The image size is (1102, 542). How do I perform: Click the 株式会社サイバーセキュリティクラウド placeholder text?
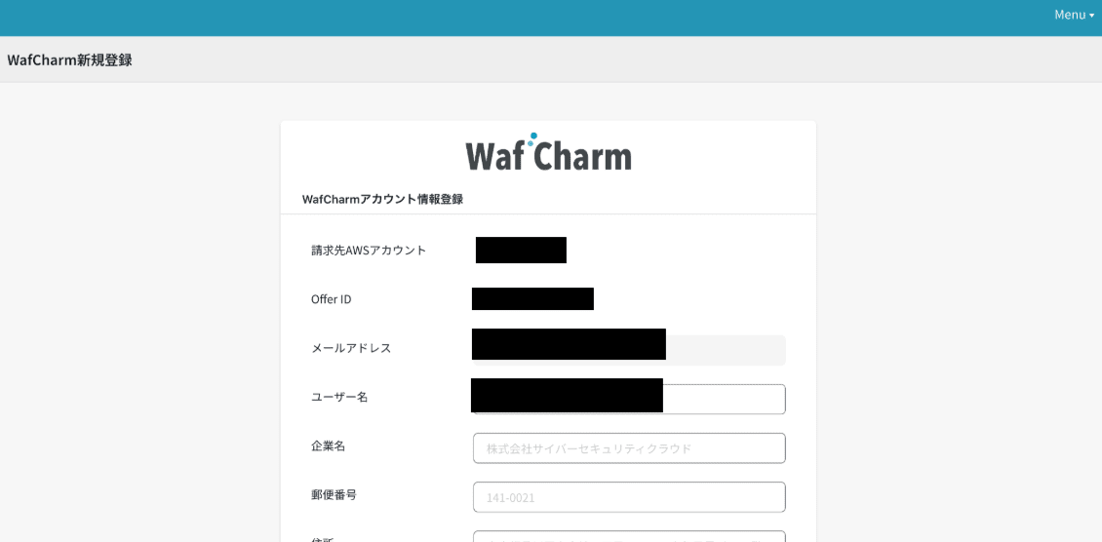pos(589,448)
